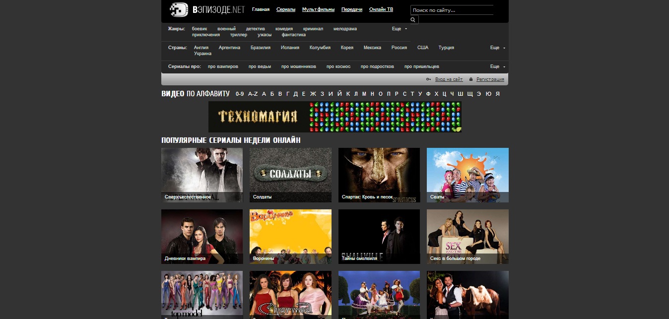Image resolution: width=669 pixels, height=319 pixels.
Task: Open the Charmed series thumbnail
Action: tap(290, 295)
